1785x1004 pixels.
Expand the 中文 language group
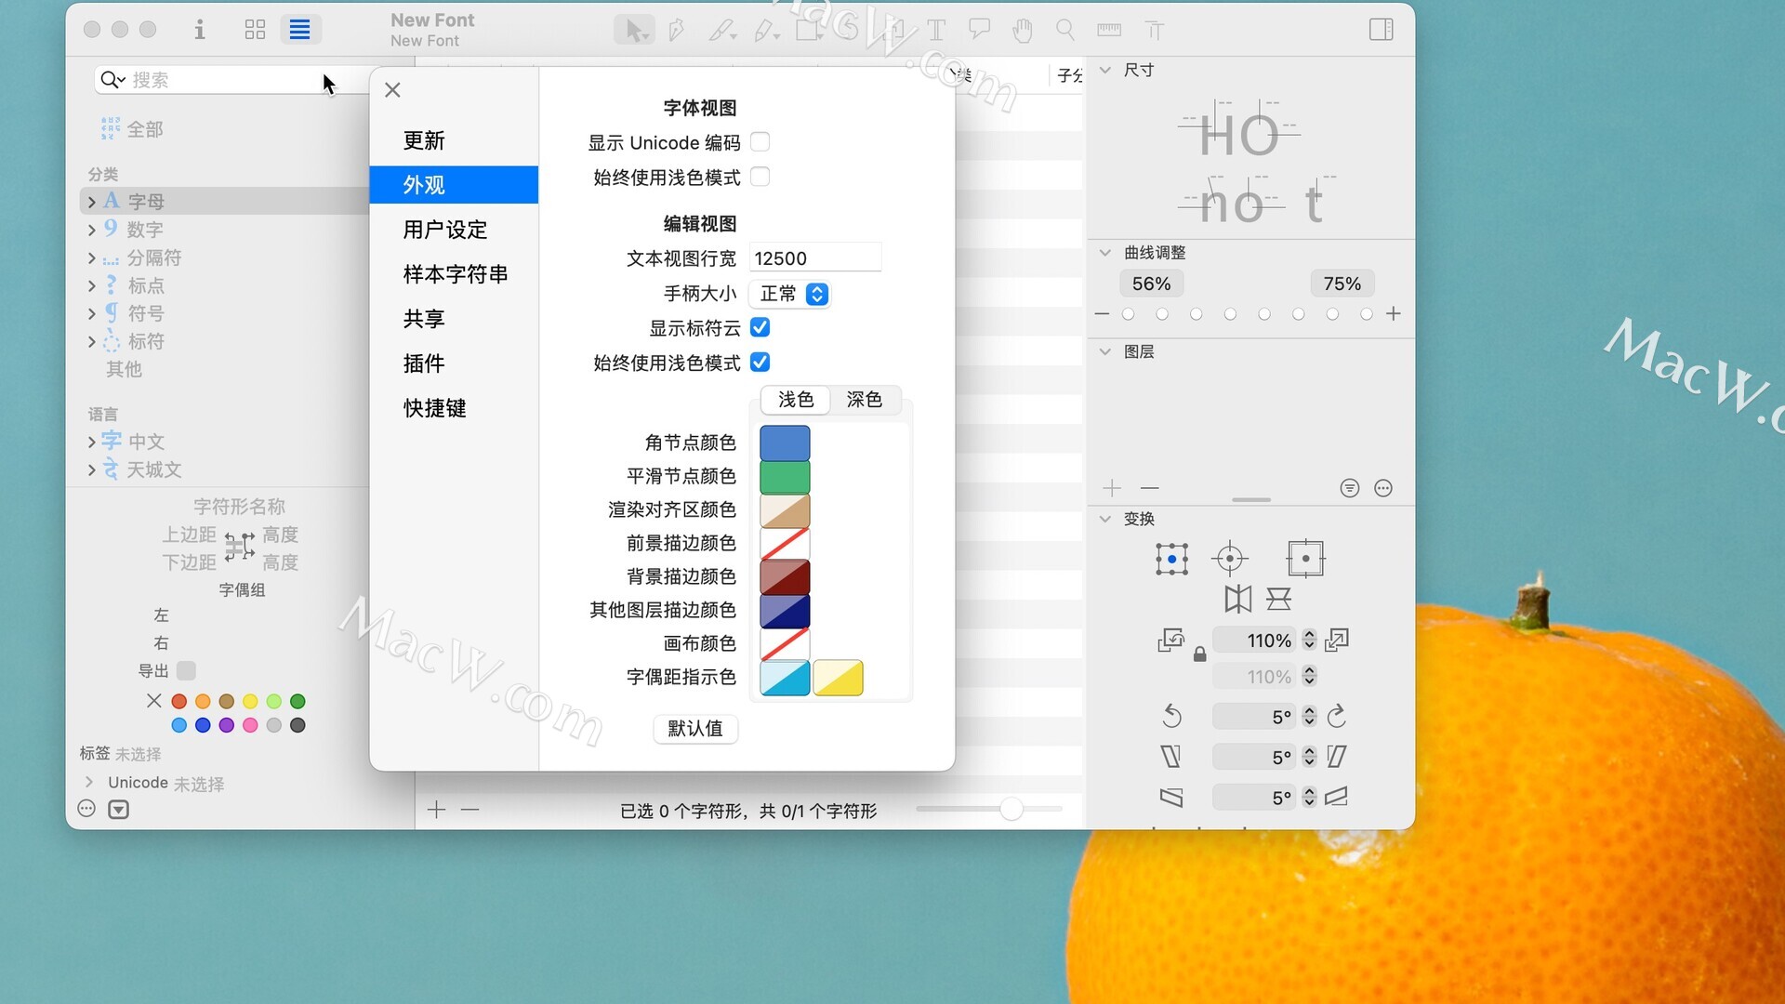[x=91, y=442]
